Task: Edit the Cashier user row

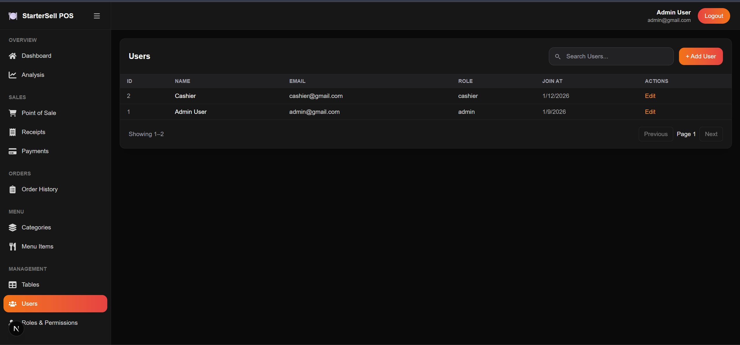Action: [650, 96]
